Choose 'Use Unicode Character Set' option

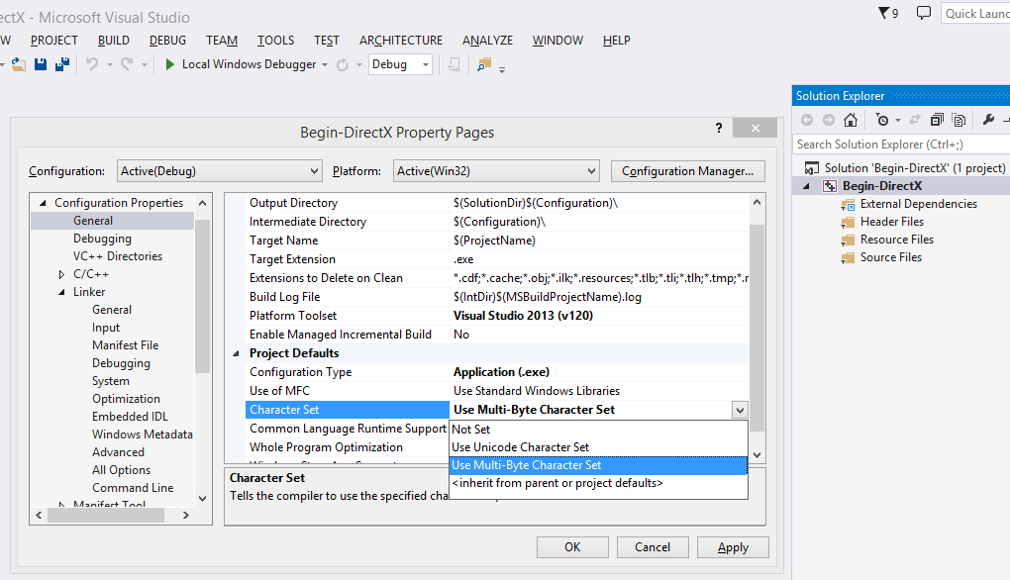coord(598,447)
